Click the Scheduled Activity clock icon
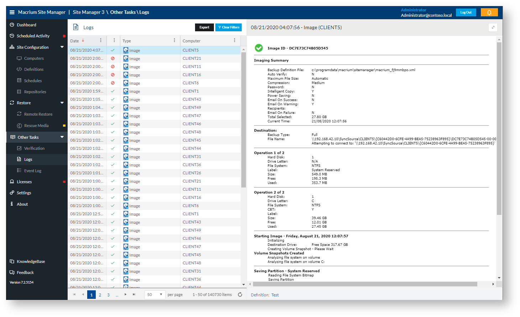Screen dimensions: 520x317 click(12, 36)
